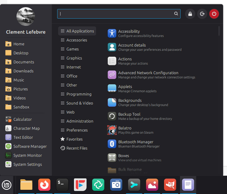Image resolution: width=227 pixels, height=194 pixels.
Task: Open Recent Files list
Action: pos(77,148)
